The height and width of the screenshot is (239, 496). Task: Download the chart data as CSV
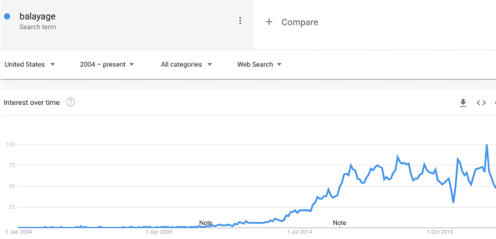(463, 103)
